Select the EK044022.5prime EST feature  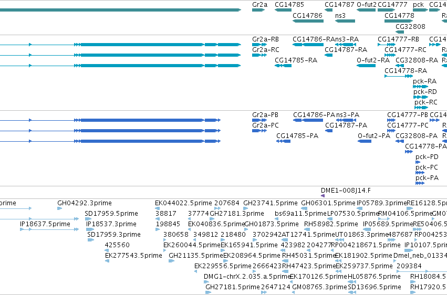(158, 208)
